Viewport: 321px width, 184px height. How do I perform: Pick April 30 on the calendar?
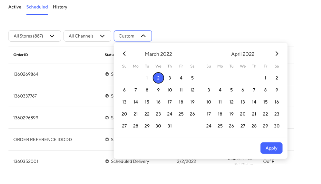pos(277,126)
